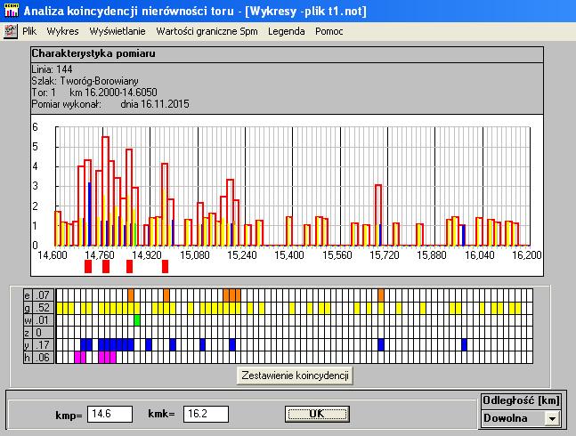576x436 pixels.
Task: Click the g .52 row label
Action: coord(38,308)
